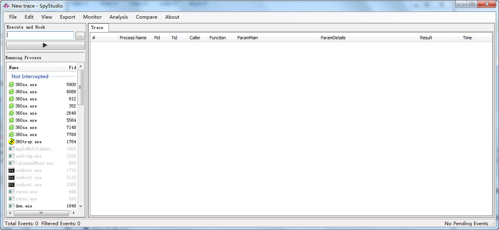Viewport: 499px width, 230px height.
Task: Click process list scroll up arrow
Action: (x=81, y=67)
